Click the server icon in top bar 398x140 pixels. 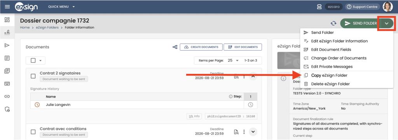319,7
